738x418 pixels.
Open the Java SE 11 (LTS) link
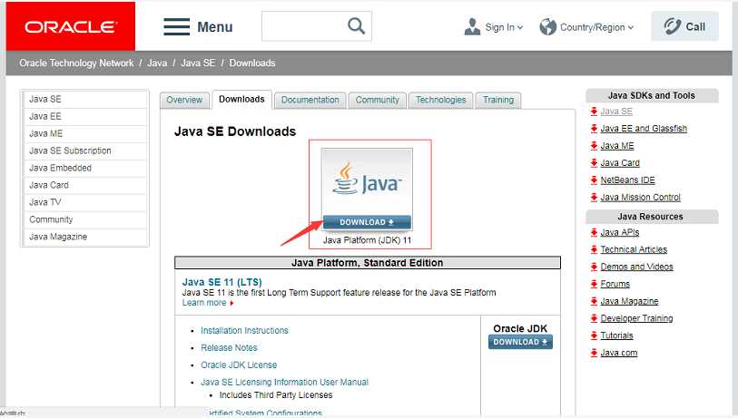[x=222, y=282]
